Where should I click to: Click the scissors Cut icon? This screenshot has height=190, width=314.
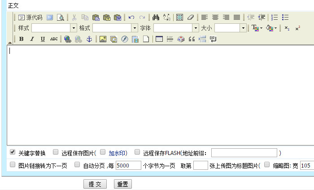pyautogui.click(x=74, y=18)
